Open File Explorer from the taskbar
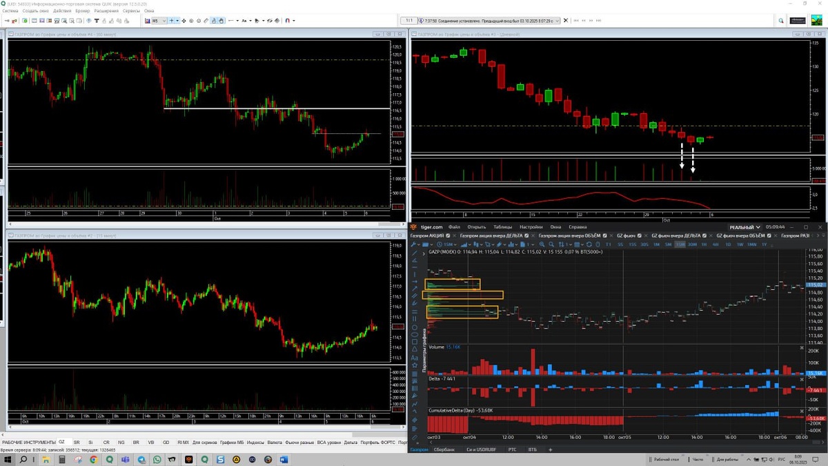Screen dimensions: 828x466 click(46, 460)
